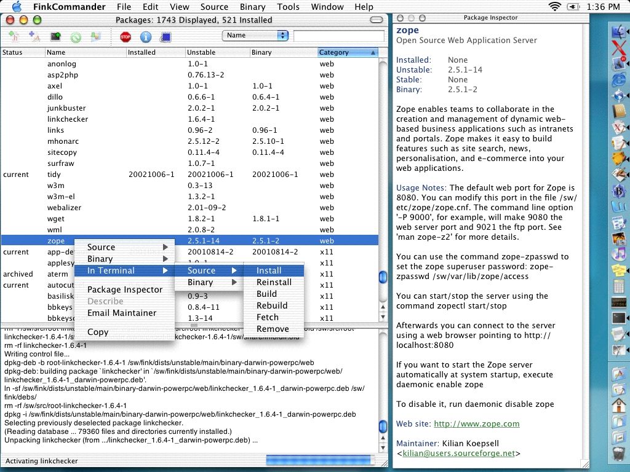Click the package search text field

coord(339,36)
